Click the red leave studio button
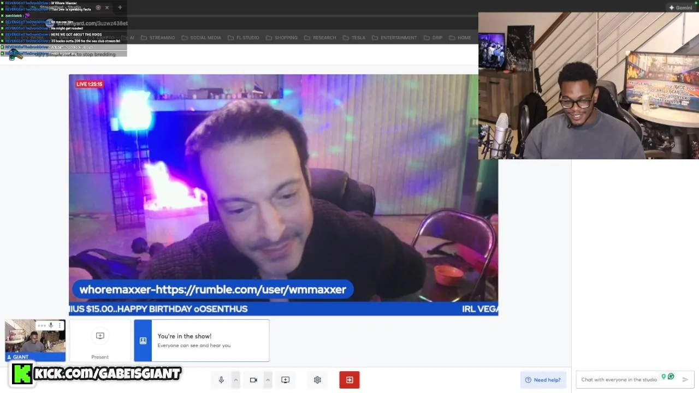 coord(349,380)
